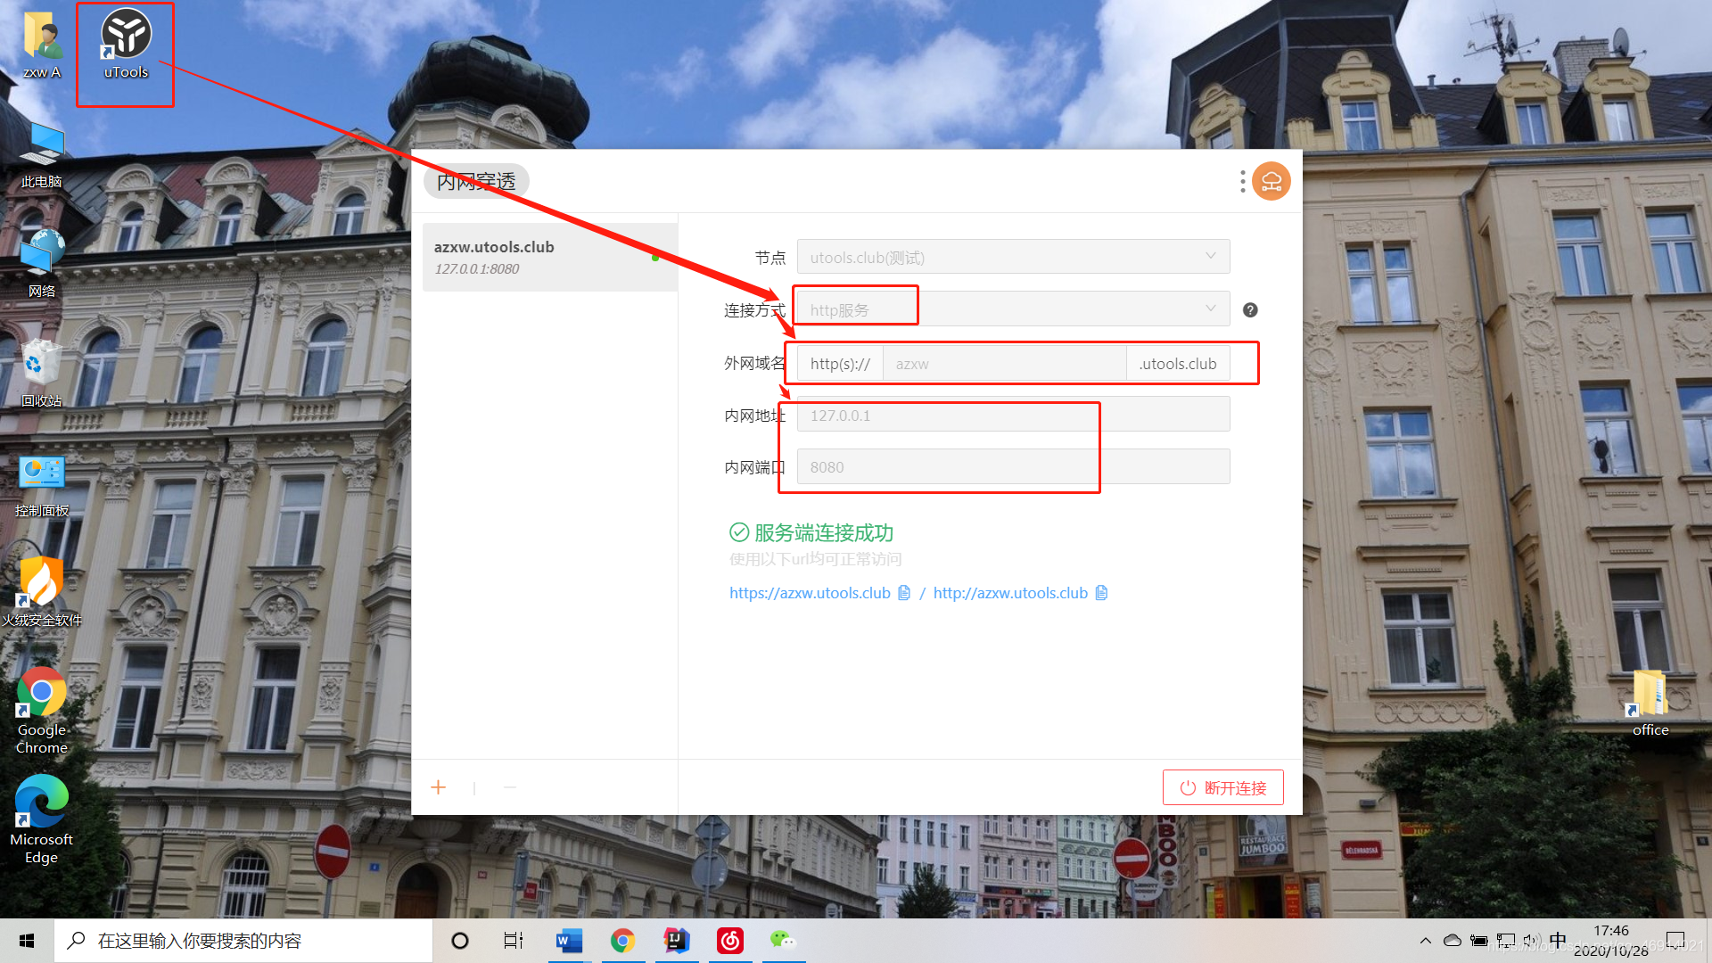The height and width of the screenshot is (963, 1712).
Task: Click the Windows taskbar search box
Action: click(243, 941)
